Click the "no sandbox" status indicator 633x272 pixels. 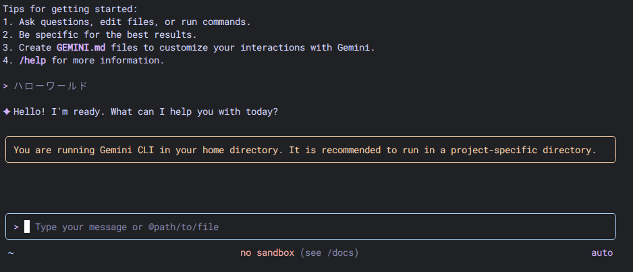tap(267, 252)
